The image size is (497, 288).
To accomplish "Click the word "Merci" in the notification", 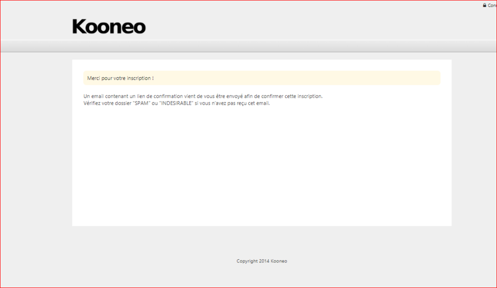I will (93, 78).
